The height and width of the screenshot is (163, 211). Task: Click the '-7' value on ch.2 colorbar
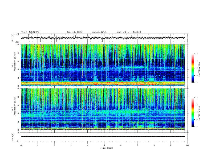pyautogui.click(x=196, y=127)
